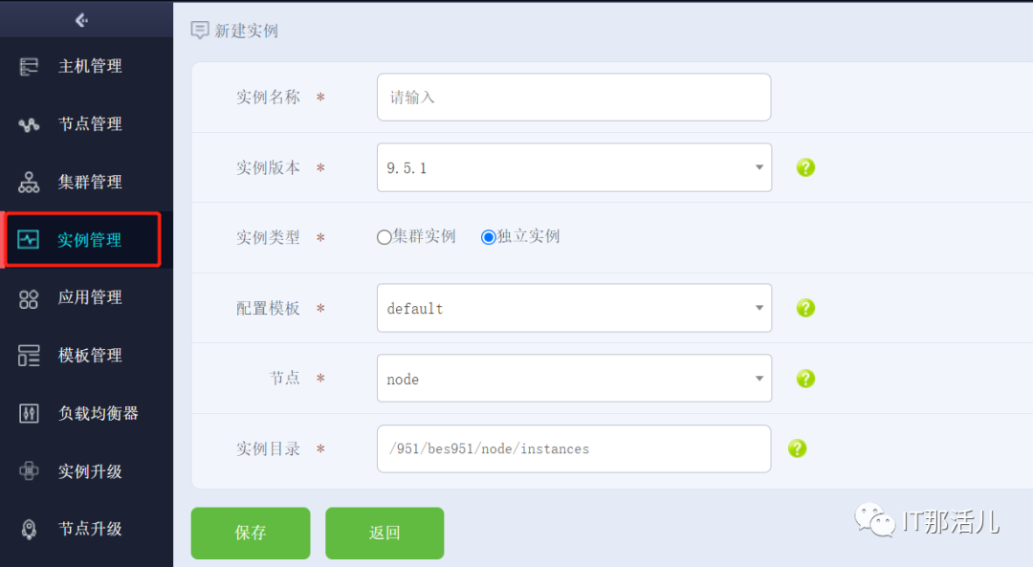This screenshot has width=1033, height=567.
Task: Click the 应用管理 apps icon
Action: point(29,298)
